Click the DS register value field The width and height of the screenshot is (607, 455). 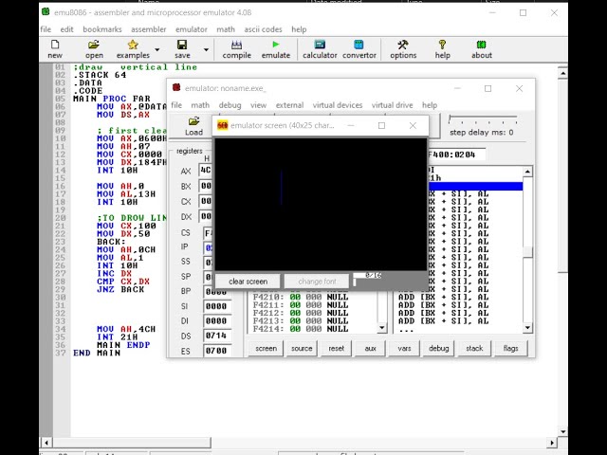click(x=217, y=336)
